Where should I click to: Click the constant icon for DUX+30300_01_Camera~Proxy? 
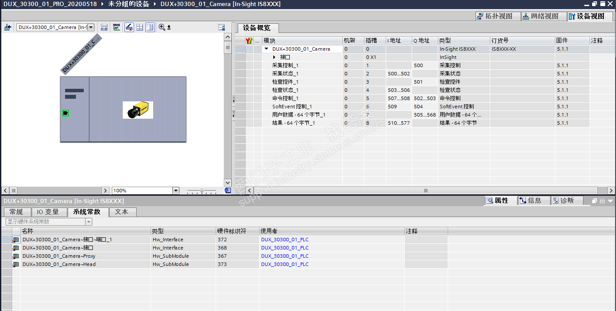[16, 256]
